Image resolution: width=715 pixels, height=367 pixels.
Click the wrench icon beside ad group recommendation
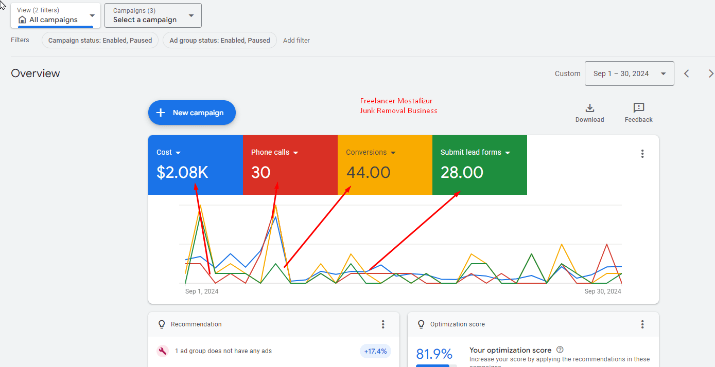click(x=163, y=351)
